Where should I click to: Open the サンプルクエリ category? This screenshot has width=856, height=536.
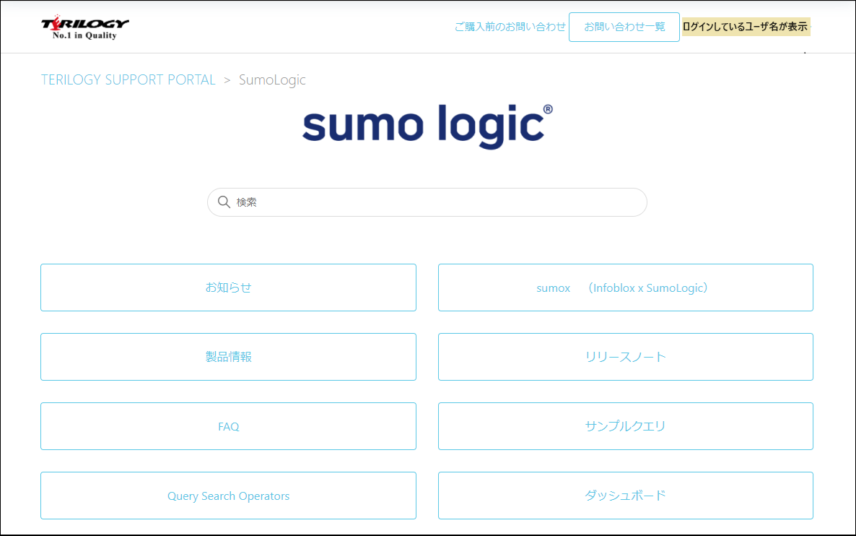pyautogui.click(x=626, y=426)
